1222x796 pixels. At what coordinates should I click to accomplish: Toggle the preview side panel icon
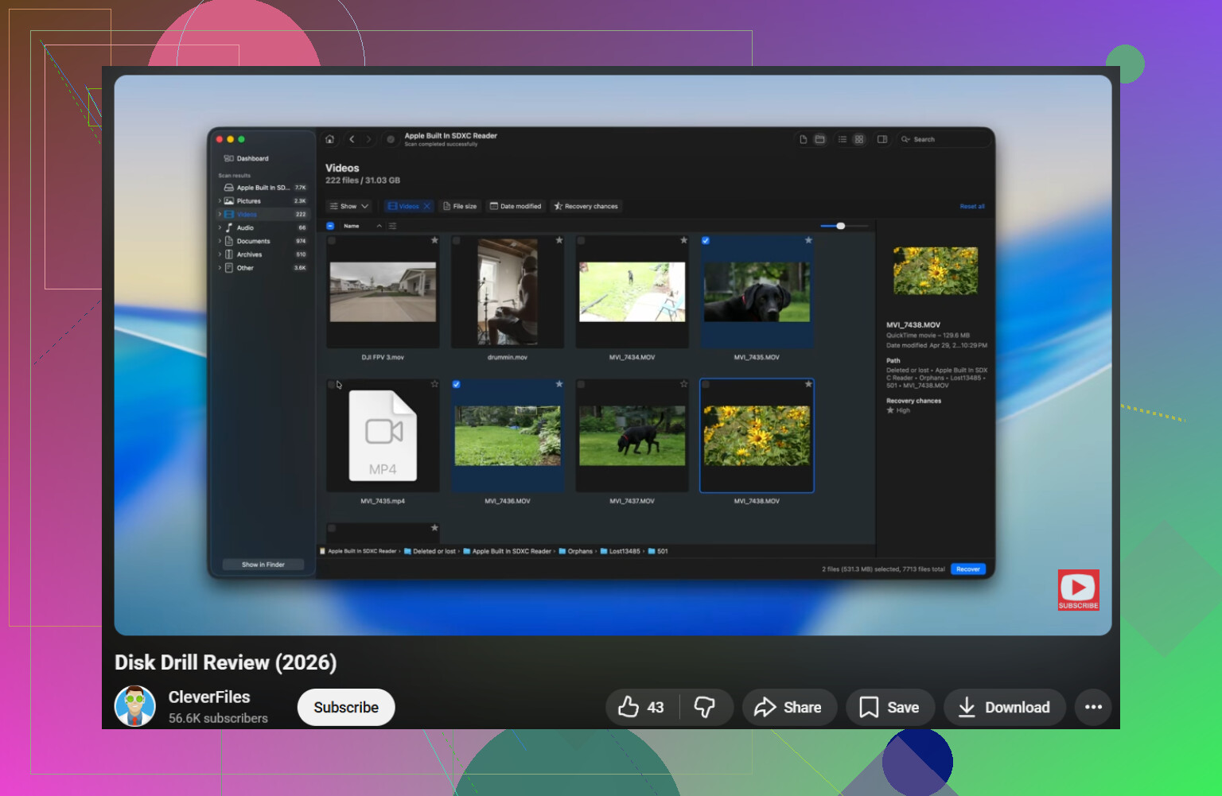pyautogui.click(x=881, y=139)
